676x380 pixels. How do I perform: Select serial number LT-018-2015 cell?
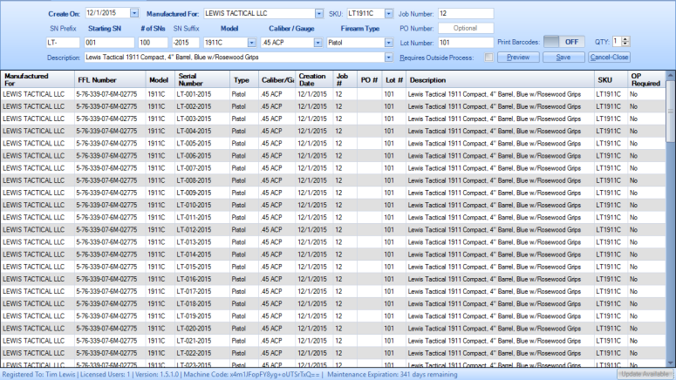[201, 304]
